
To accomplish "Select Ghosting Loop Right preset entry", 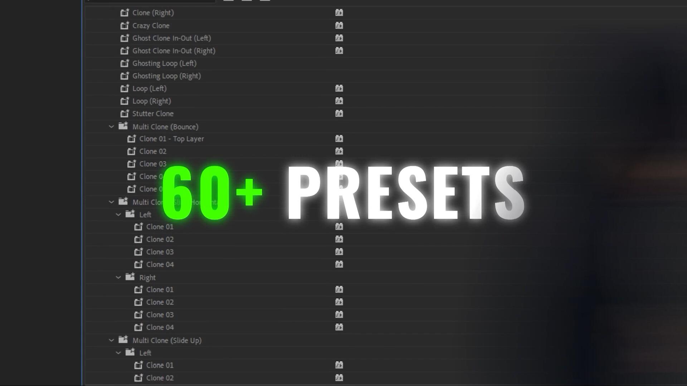I will 166,76.
